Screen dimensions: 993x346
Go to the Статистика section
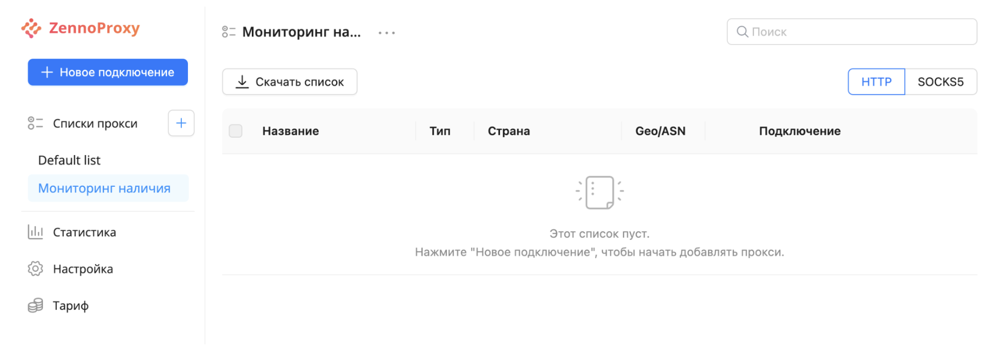point(85,232)
